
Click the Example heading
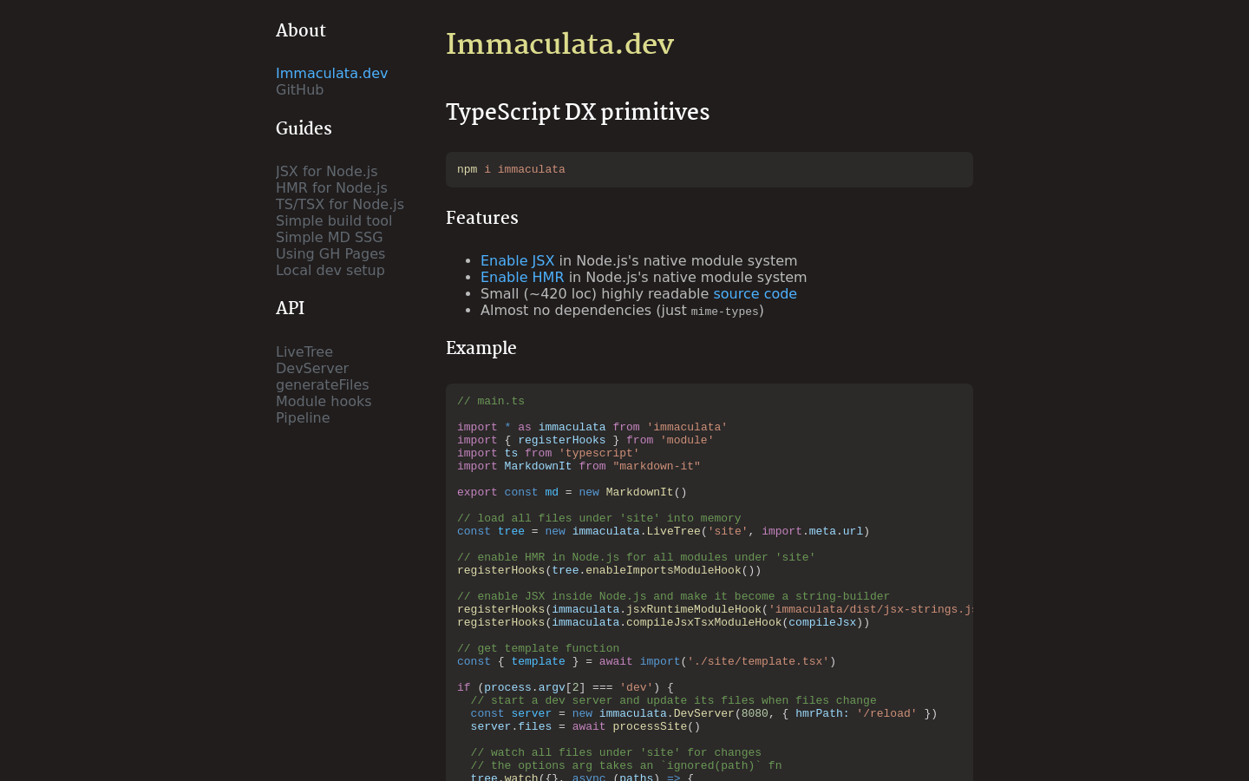coord(481,349)
